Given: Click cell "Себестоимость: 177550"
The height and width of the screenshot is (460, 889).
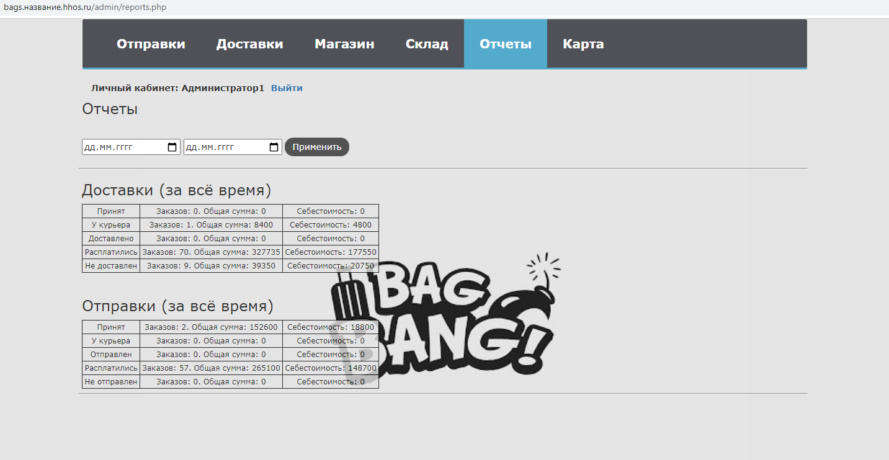Looking at the screenshot, I should point(331,252).
